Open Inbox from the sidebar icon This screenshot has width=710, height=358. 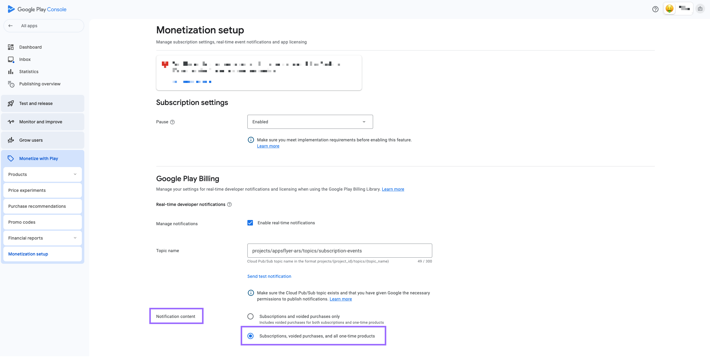coord(11,59)
